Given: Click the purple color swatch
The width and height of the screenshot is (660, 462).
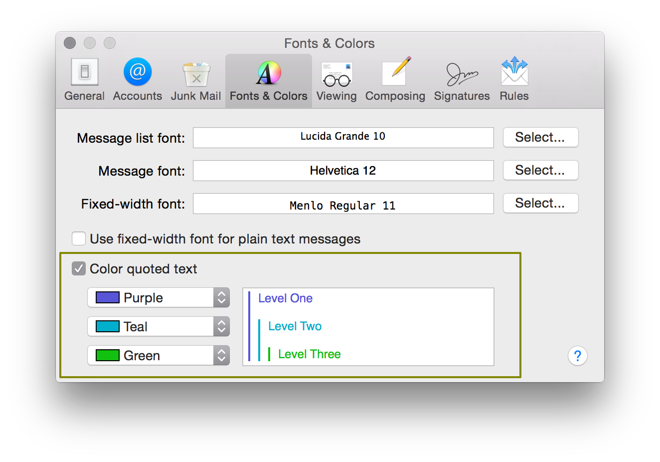Looking at the screenshot, I should click(x=108, y=297).
